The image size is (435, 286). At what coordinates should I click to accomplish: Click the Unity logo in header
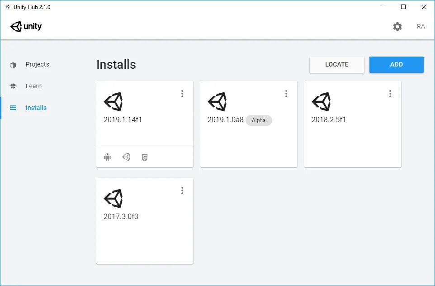coord(26,27)
